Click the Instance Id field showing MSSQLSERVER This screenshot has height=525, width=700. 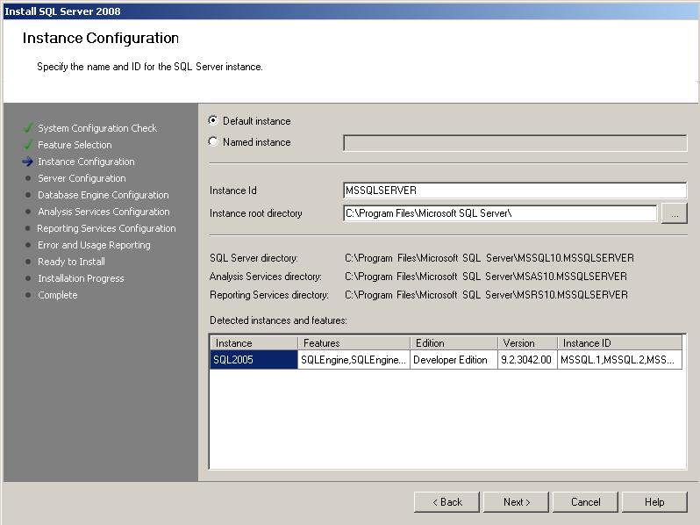pyautogui.click(x=515, y=191)
